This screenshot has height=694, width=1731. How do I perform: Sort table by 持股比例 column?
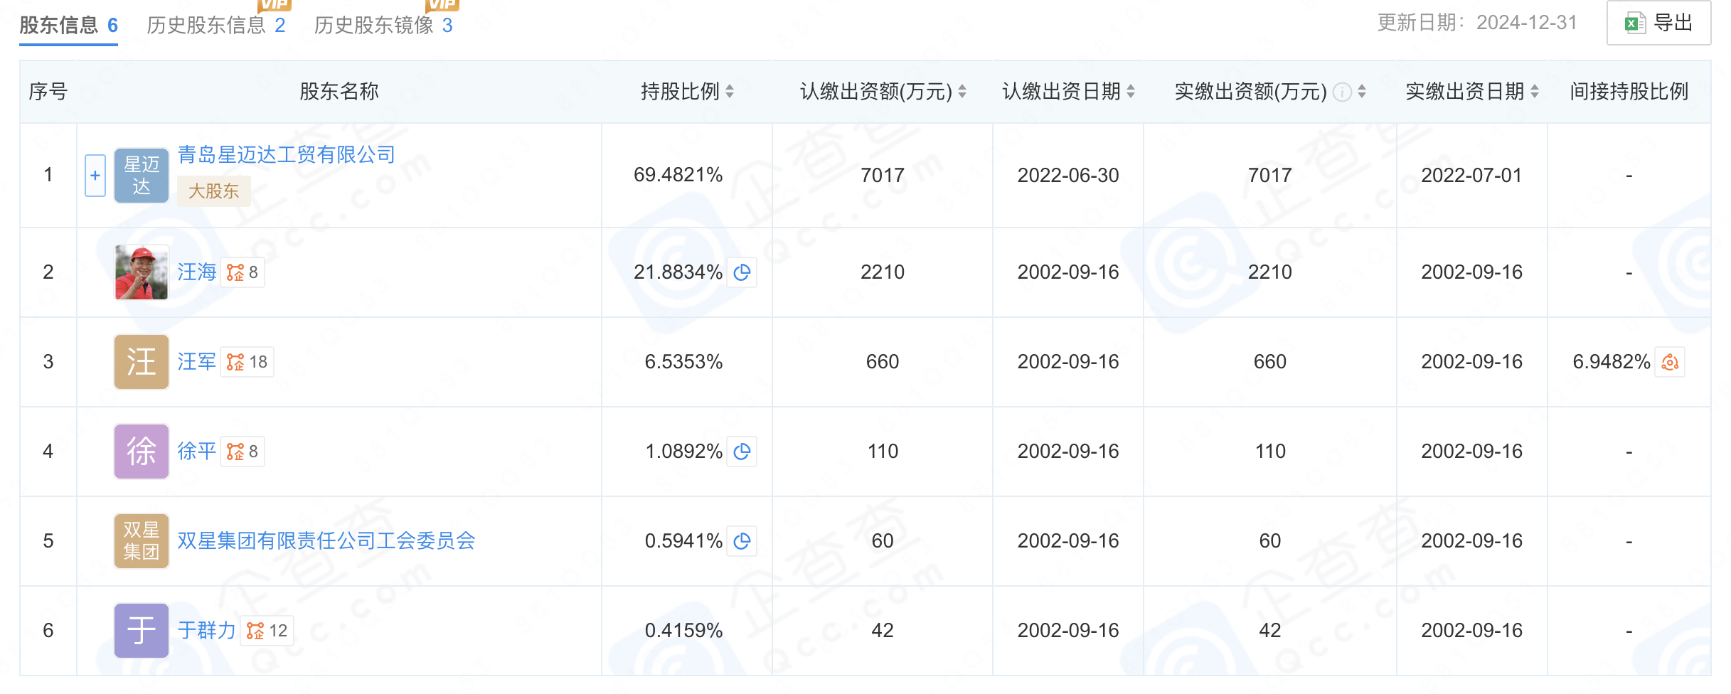(x=730, y=92)
